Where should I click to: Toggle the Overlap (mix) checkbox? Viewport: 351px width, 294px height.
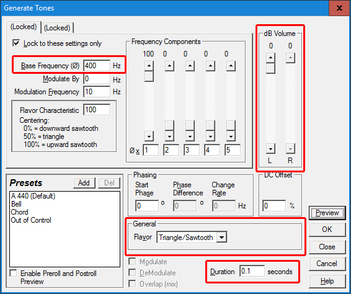coord(132,283)
